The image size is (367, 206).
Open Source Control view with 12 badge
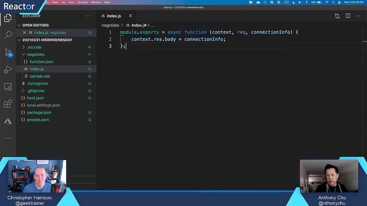[8, 53]
